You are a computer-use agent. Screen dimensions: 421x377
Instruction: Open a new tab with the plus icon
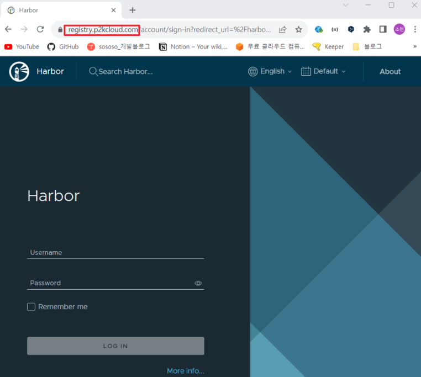coord(133,10)
